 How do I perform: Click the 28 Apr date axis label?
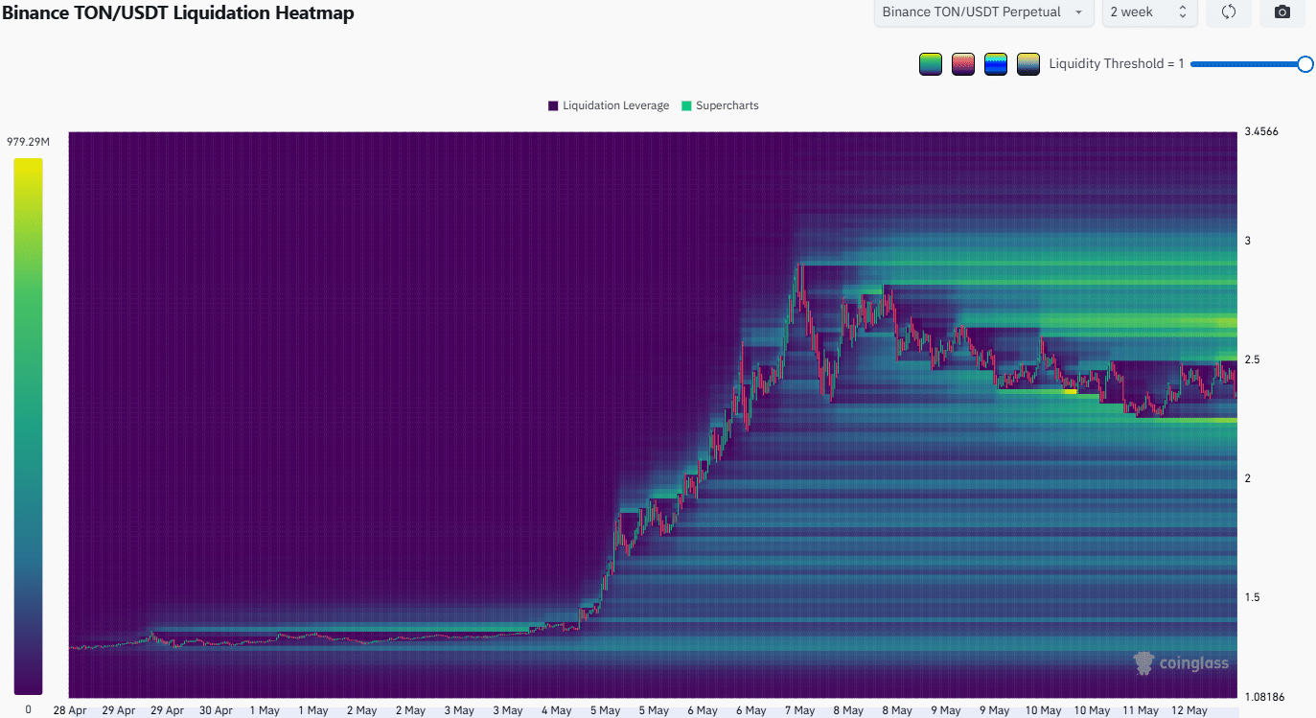click(70, 710)
